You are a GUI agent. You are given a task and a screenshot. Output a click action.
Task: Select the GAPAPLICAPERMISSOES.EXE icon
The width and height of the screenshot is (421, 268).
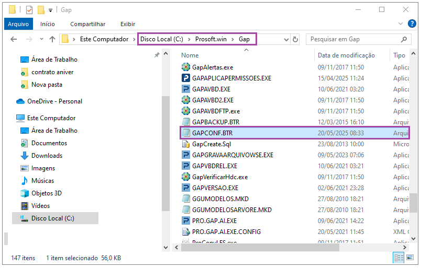point(185,78)
